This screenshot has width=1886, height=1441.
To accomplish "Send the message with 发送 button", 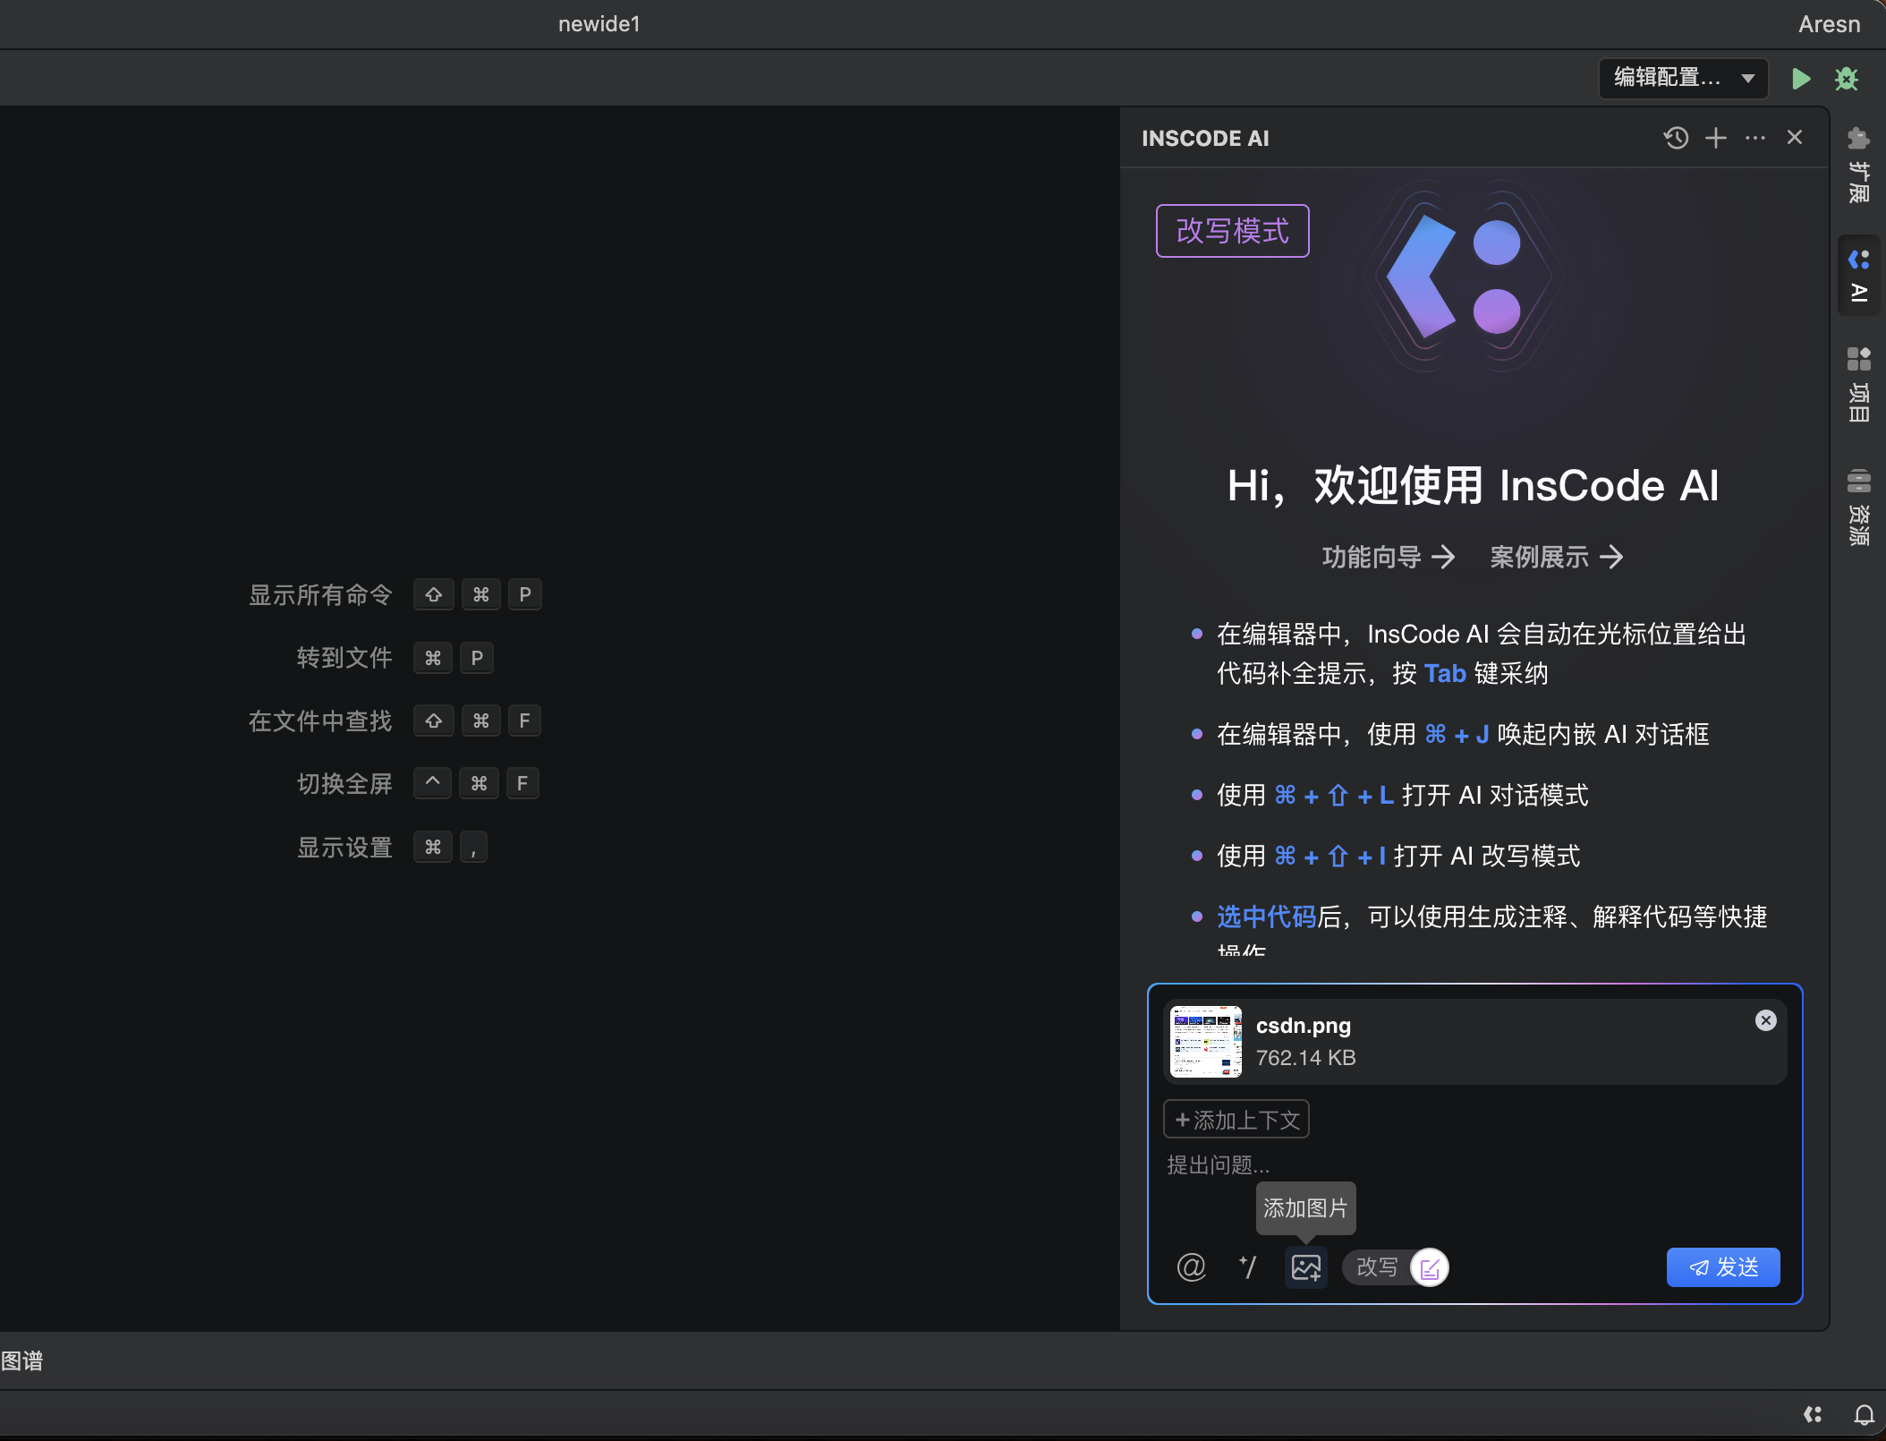I will 1723,1267.
